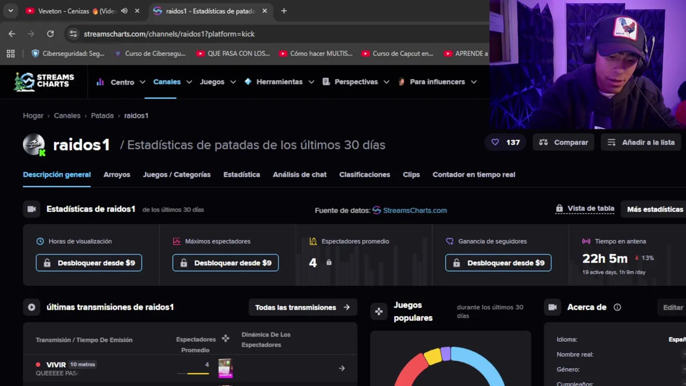This screenshot has height=386, width=686.
Task: Click the Horas de visualización clock icon
Action: pyautogui.click(x=40, y=241)
